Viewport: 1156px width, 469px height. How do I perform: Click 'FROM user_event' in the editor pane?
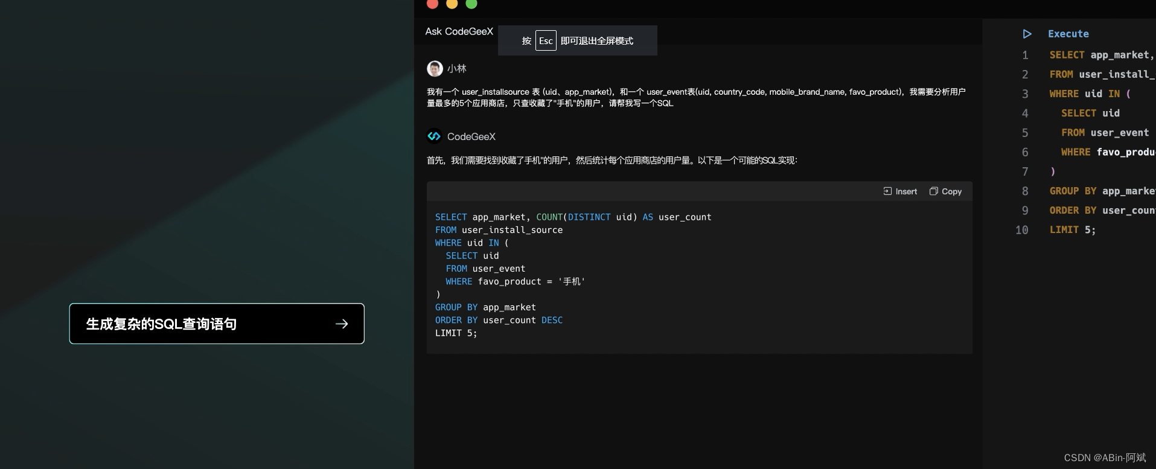tap(1105, 133)
